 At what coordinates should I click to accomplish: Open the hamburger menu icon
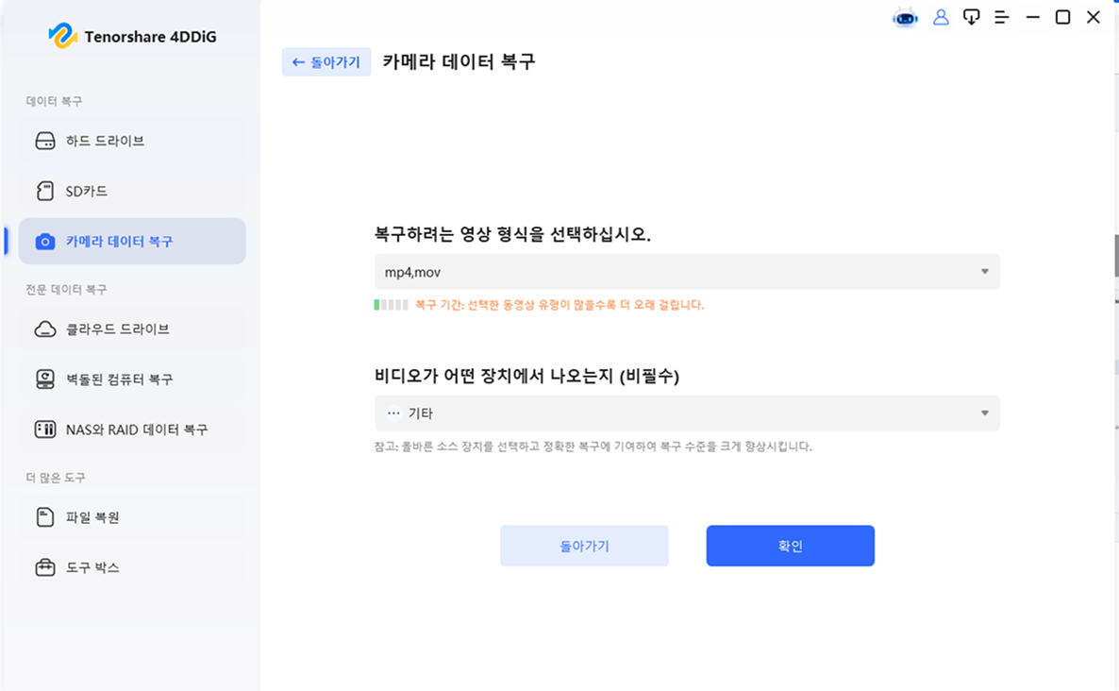(x=1002, y=17)
